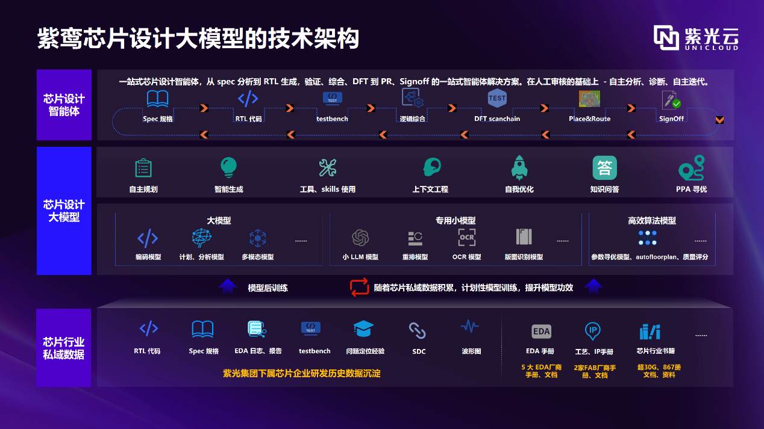Image resolution: width=764 pixels, height=429 pixels.
Task: Click the DFT scanchain TEST hexagon icon
Action: [497, 98]
